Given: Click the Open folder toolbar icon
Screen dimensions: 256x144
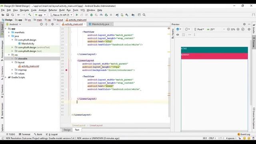Looking at the screenshot, I should coord(3,15).
